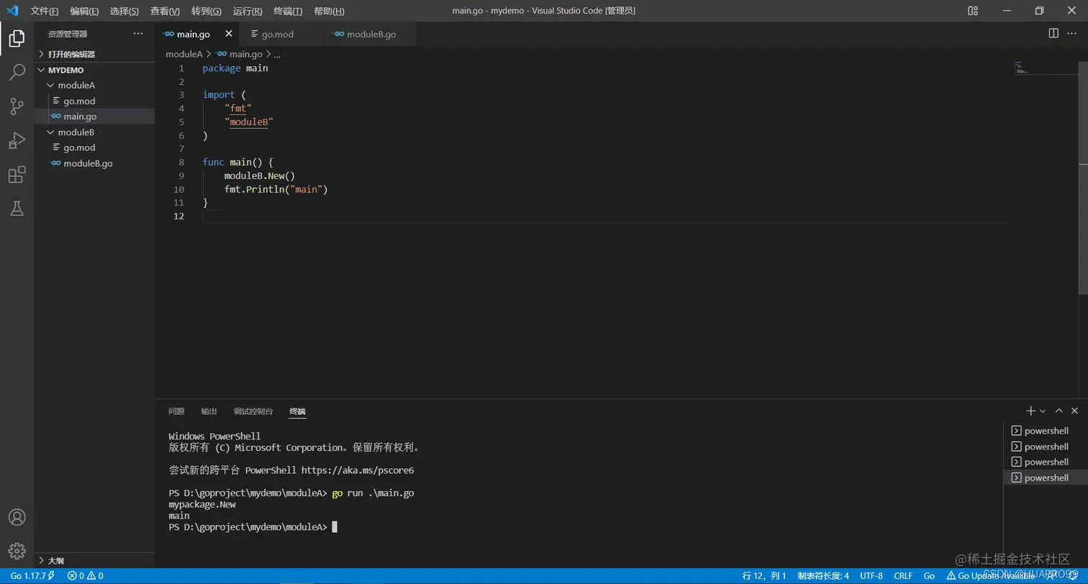
Task: Open go.mod under moduleB
Action: pos(94,147)
